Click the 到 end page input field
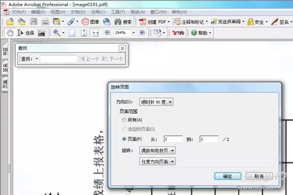293x195 pixels. (x=209, y=139)
